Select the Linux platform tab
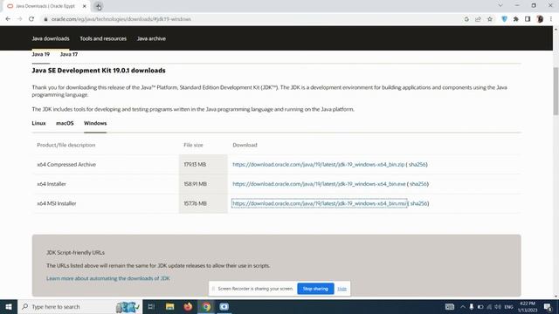The image size is (559, 314). tap(38, 123)
